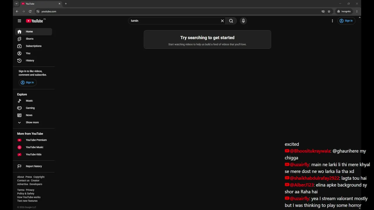374x210 pixels.
Task: Click the News icon
Action: tap(19, 115)
